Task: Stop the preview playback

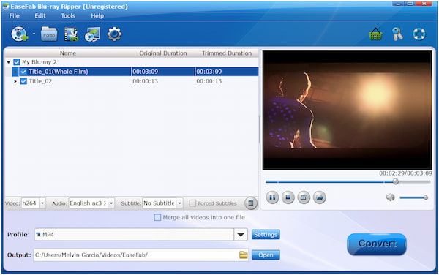Action: pos(288,197)
